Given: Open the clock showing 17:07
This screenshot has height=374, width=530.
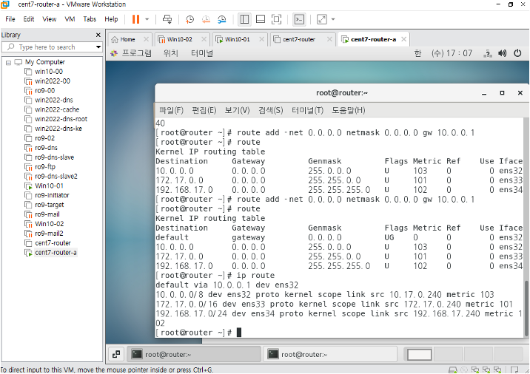Looking at the screenshot, I should coord(452,53).
